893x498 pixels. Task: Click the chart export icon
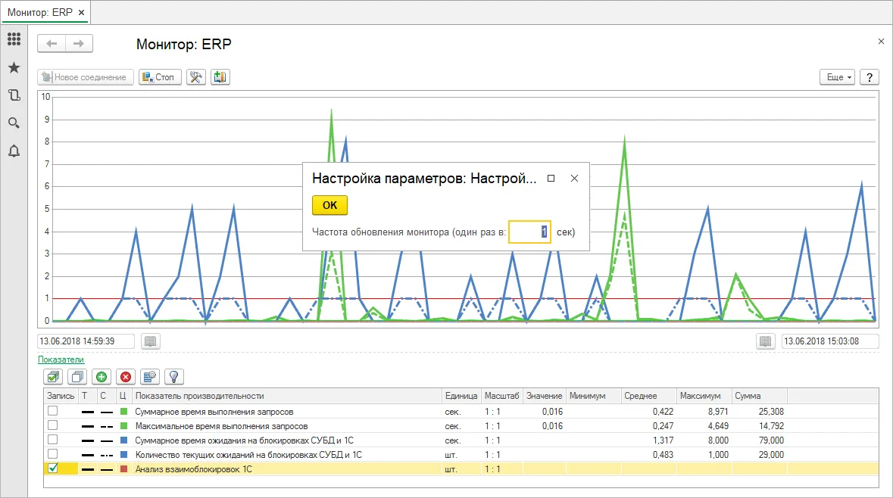point(220,77)
